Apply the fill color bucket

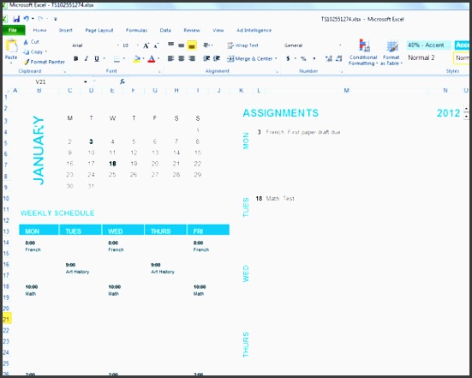136,59
